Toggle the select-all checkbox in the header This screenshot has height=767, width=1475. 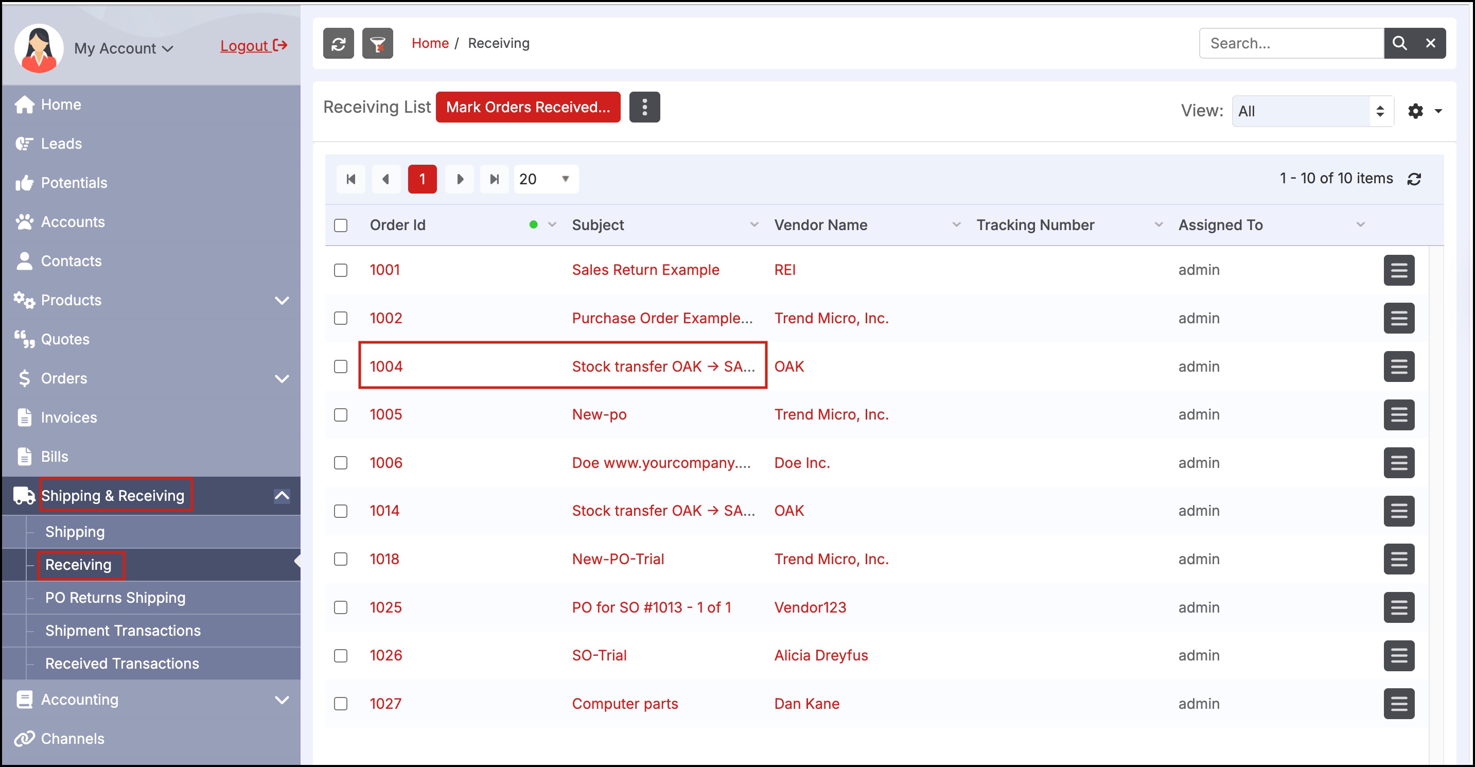(x=341, y=225)
